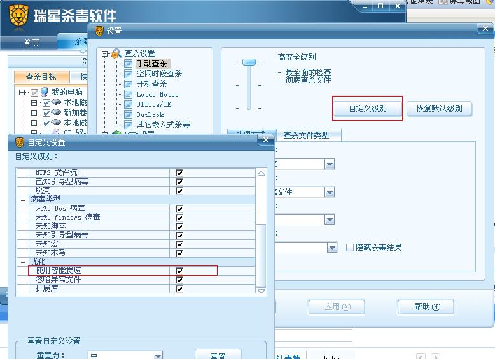Click the lion icon in 自定义设置 title bar

(20, 143)
